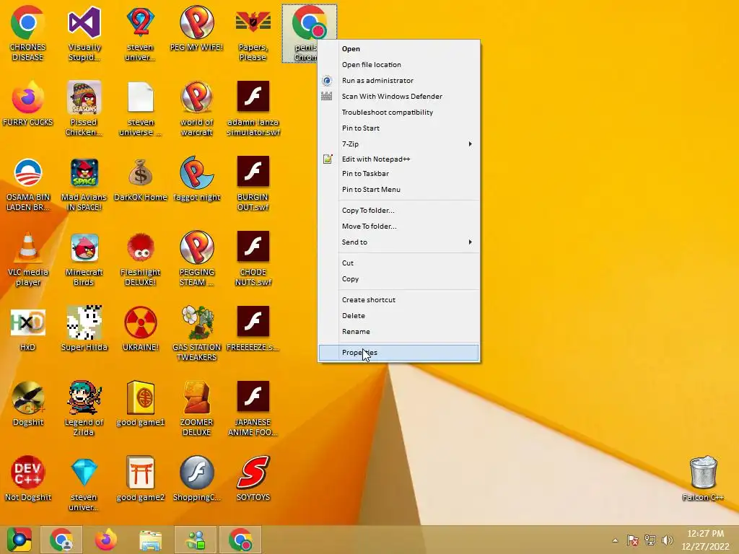Click the Legend of Zilda icon
This screenshot has height=554, width=739.
(x=84, y=408)
